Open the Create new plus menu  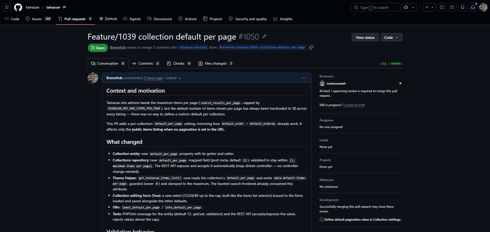point(429,7)
